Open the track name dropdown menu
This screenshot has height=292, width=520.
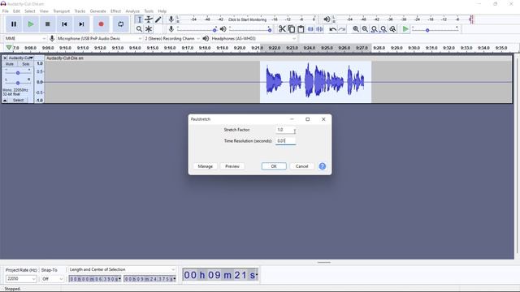click(x=20, y=58)
